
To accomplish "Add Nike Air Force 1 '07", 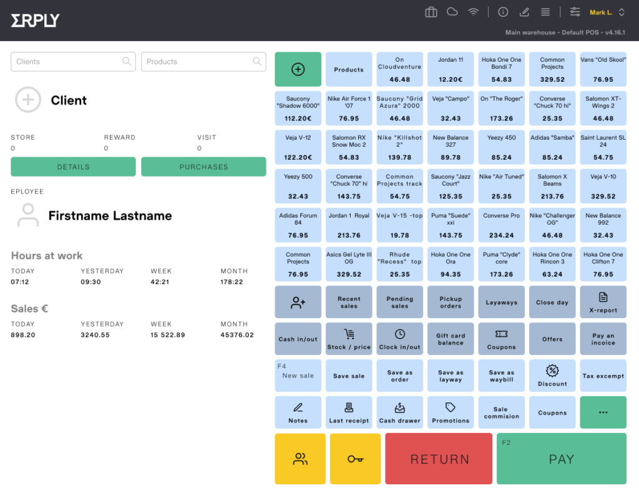I will 349,109.
